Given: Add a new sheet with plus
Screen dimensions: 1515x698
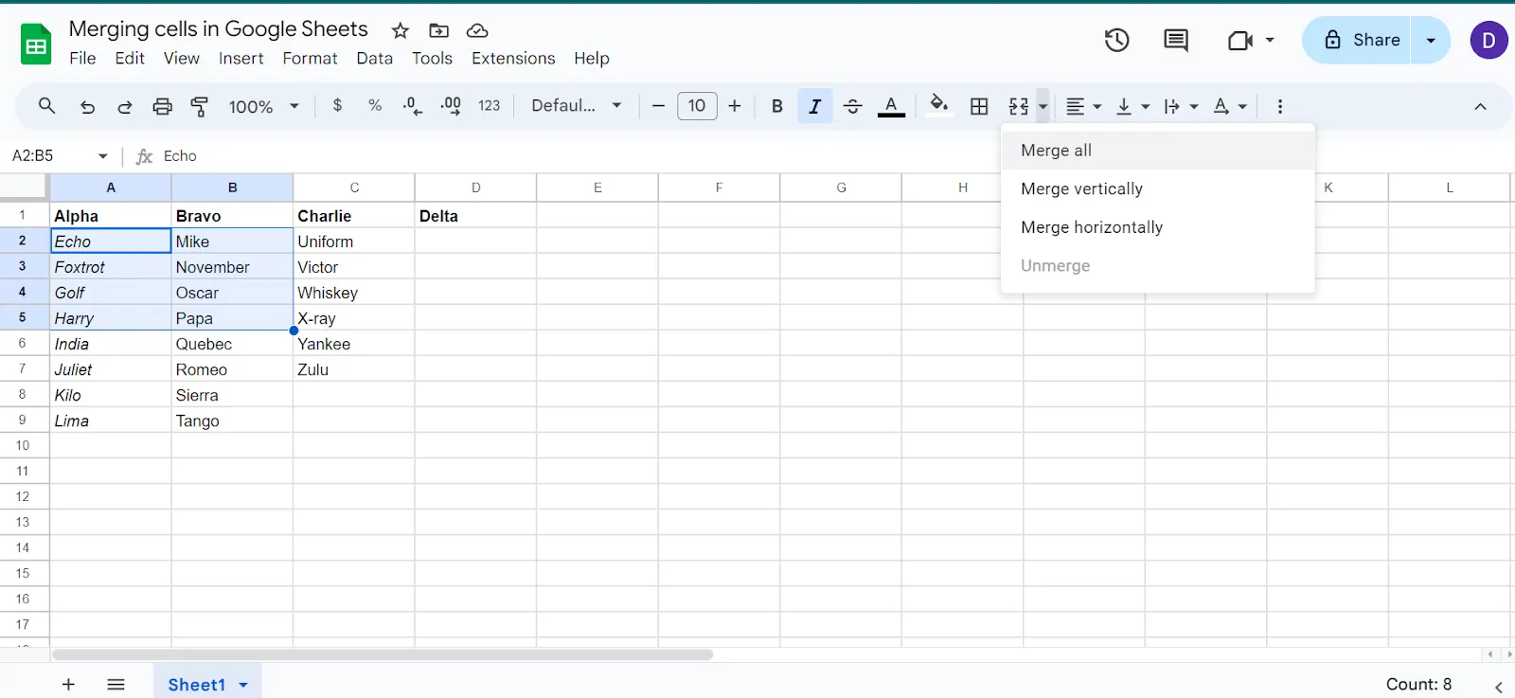Looking at the screenshot, I should pos(68,684).
